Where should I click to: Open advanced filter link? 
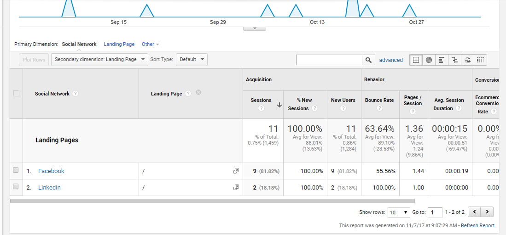(x=391, y=60)
